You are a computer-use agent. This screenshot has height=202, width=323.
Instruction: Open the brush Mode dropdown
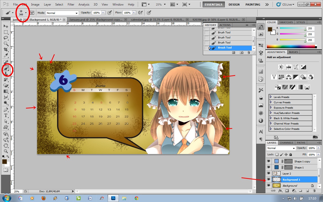(x=62, y=13)
